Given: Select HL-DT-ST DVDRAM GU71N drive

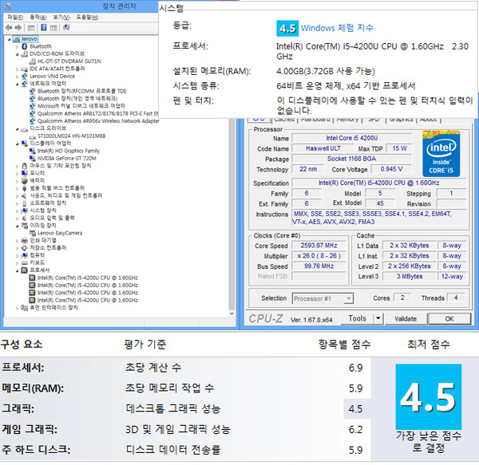Looking at the screenshot, I should (x=69, y=61).
